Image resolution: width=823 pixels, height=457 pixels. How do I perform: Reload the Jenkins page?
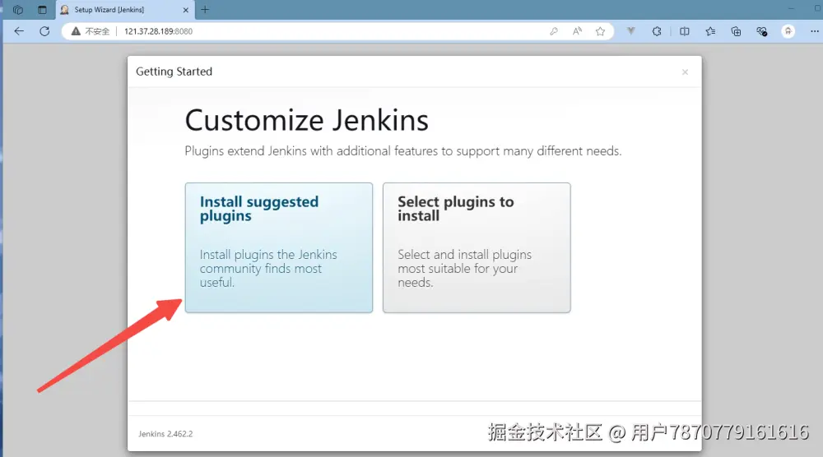click(x=44, y=31)
